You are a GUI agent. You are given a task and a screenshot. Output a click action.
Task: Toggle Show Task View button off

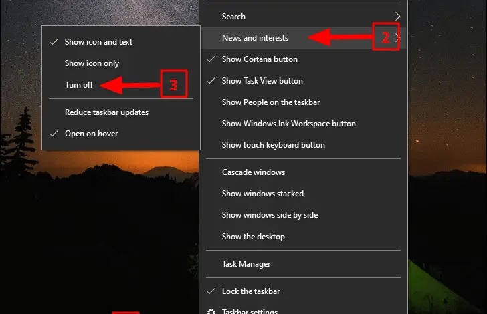pos(262,81)
